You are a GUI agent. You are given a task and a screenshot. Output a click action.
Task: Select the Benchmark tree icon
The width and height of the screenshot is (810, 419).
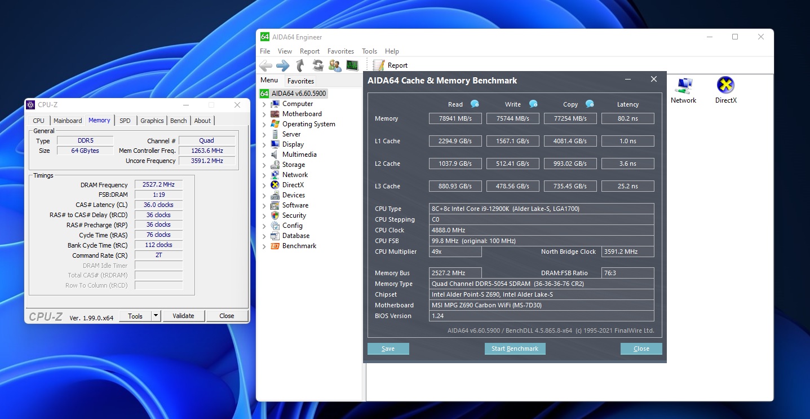pos(275,246)
